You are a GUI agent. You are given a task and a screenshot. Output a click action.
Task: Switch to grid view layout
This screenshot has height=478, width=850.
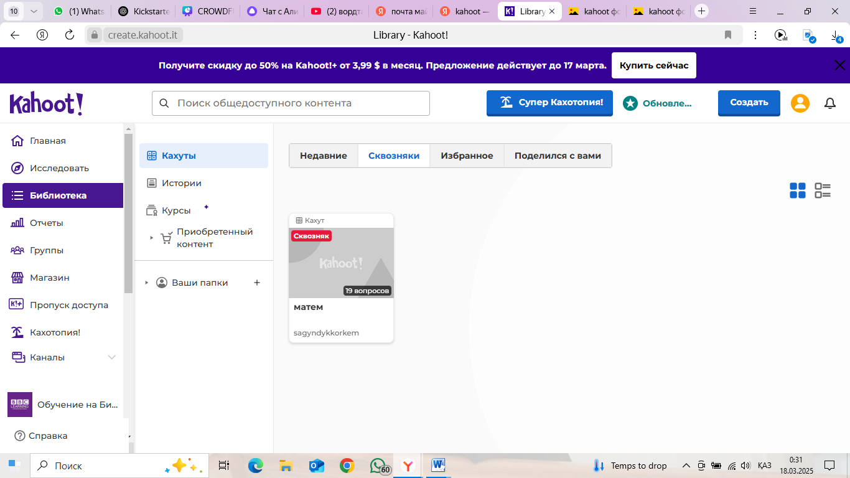pyautogui.click(x=797, y=190)
